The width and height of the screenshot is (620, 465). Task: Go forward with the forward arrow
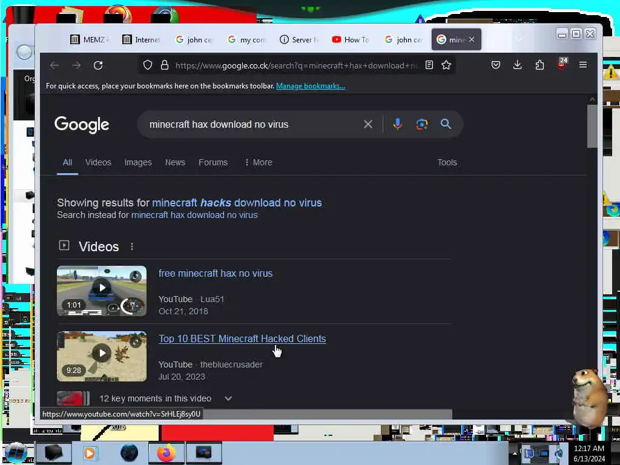76,65
